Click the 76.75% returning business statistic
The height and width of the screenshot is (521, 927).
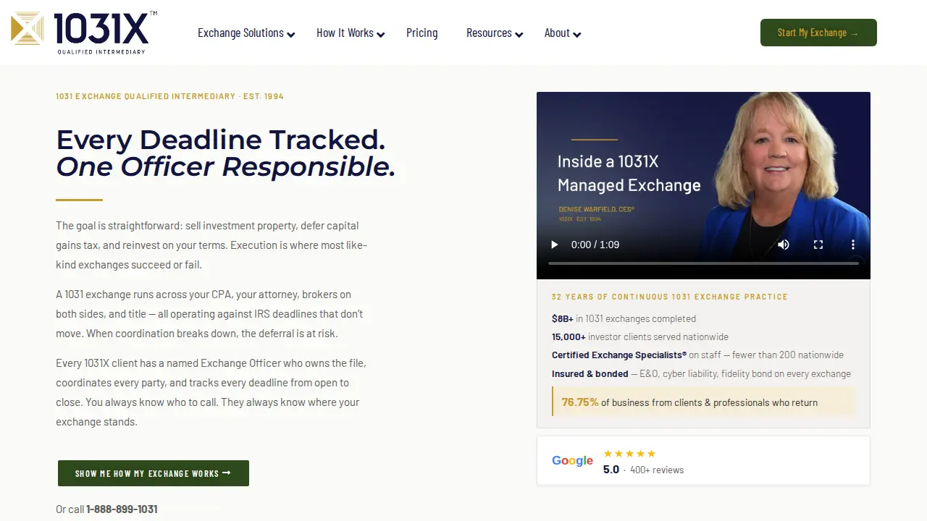click(x=703, y=402)
